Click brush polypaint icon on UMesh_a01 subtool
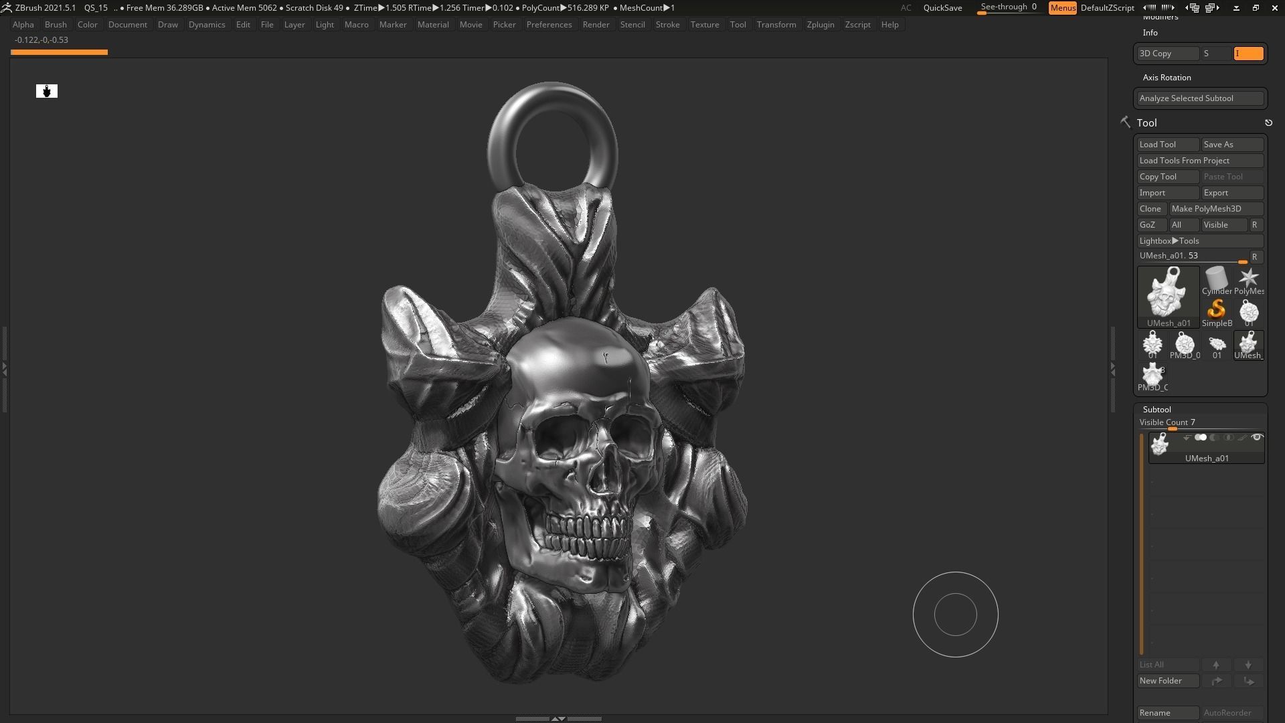Screen dimensions: 1285x723 coord(1242,438)
